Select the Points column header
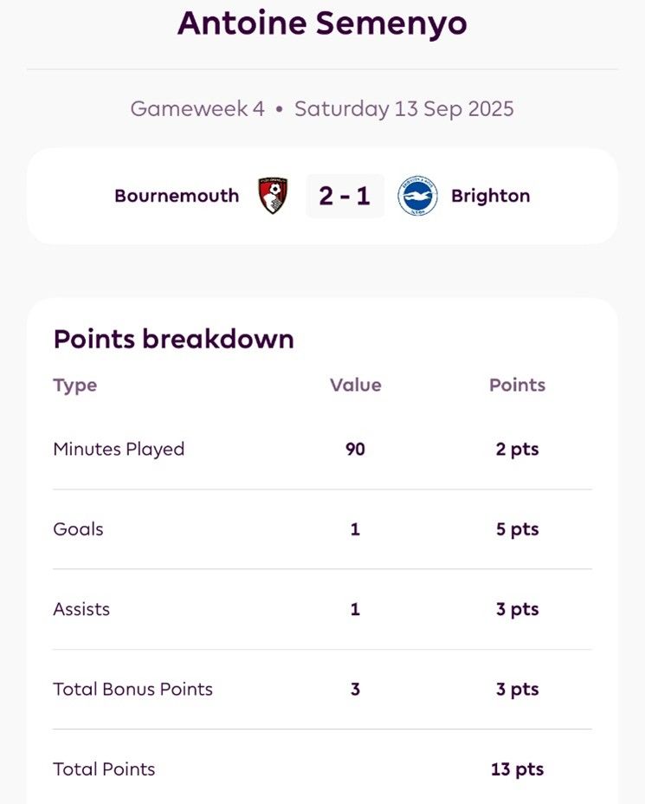The image size is (645, 804). (x=518, y=385)
